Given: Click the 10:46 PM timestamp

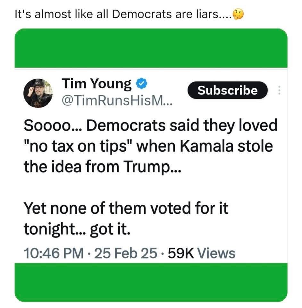Looking at the screenshot, I should point(53,253).
